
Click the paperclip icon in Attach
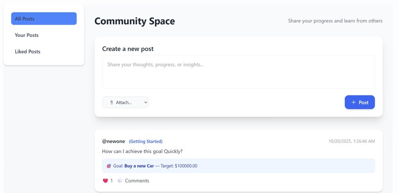click(x=111, y=102)
